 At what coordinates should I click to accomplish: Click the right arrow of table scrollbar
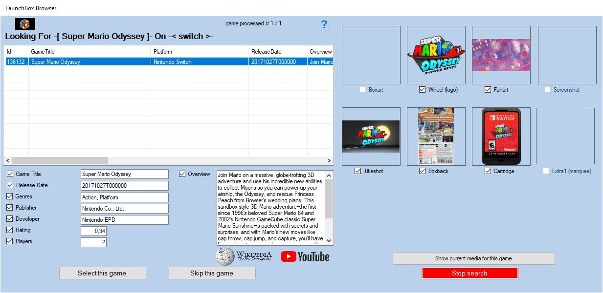(329, 160)
